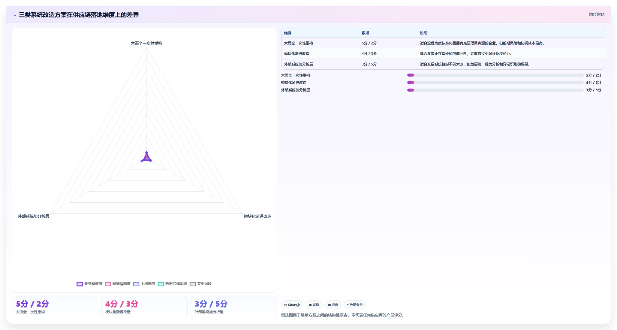
Task: Select the 3分 / 5分 data card
Action: coord(234,307)
